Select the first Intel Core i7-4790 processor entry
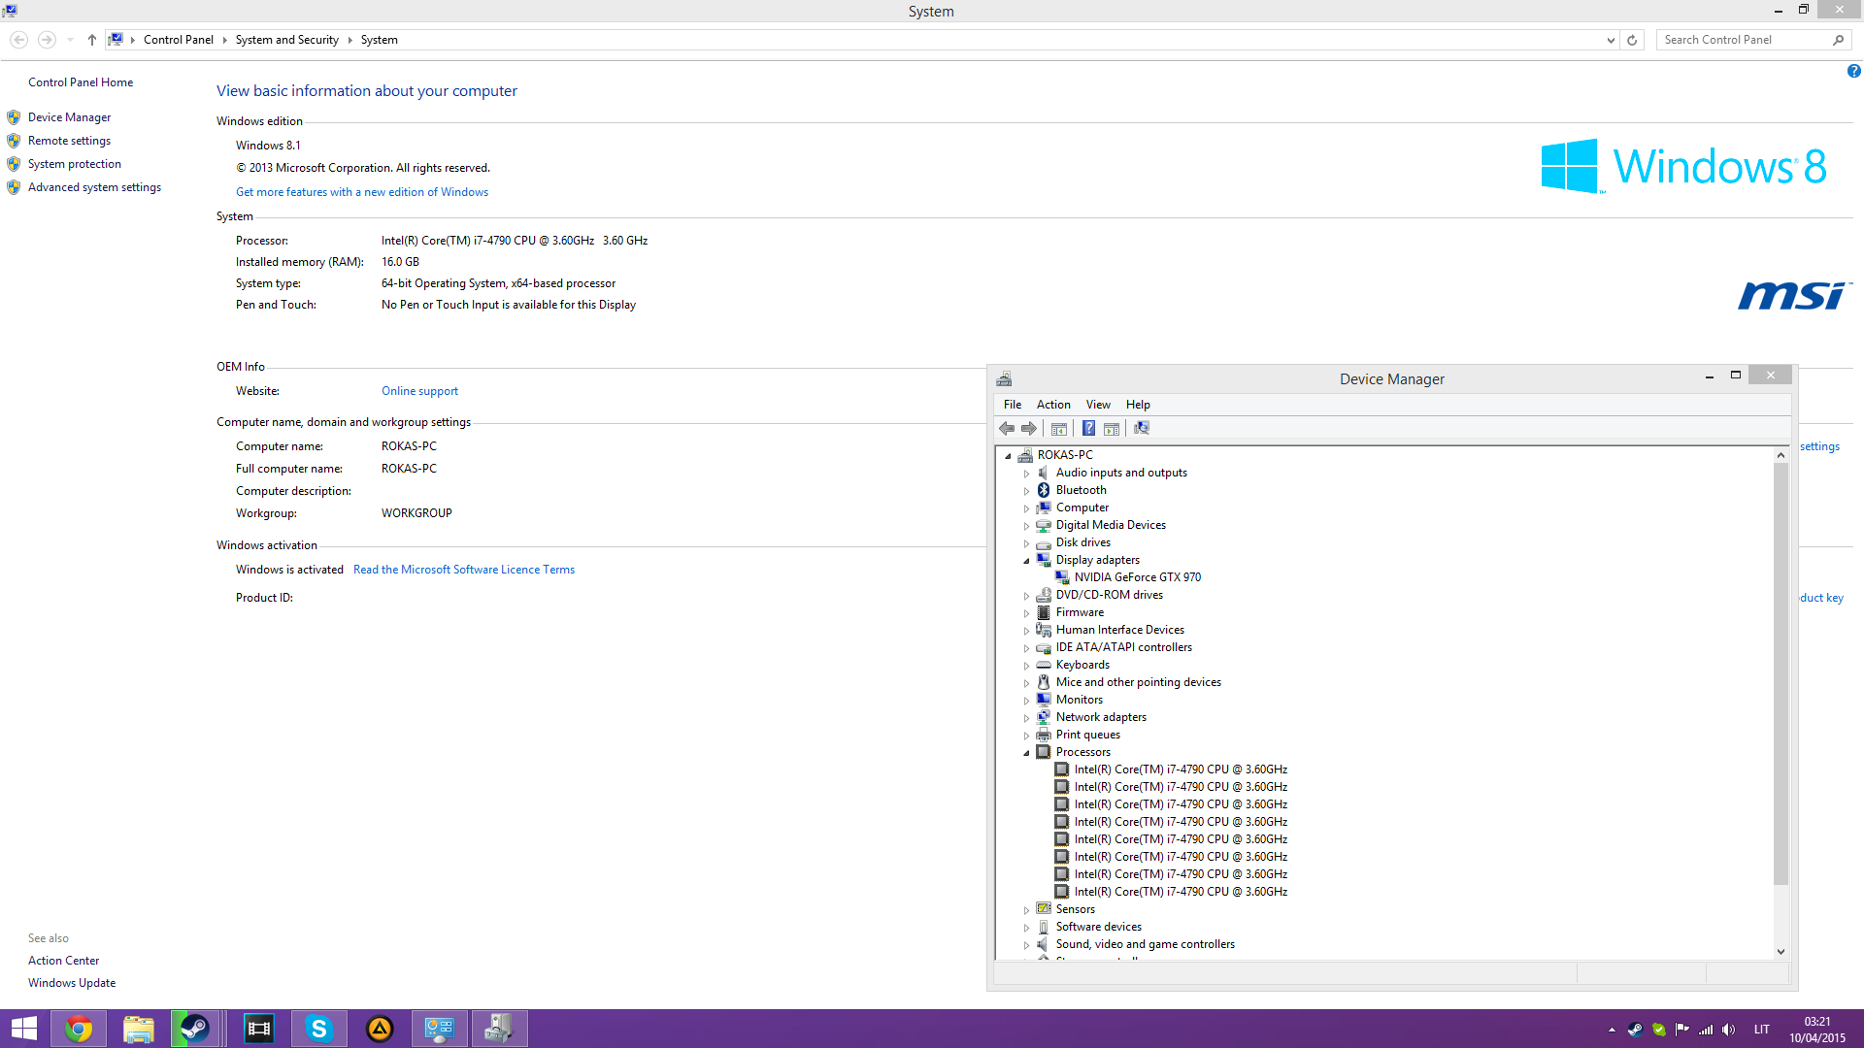Screen dimensions: 1864x1048 tap(1181, 770)
